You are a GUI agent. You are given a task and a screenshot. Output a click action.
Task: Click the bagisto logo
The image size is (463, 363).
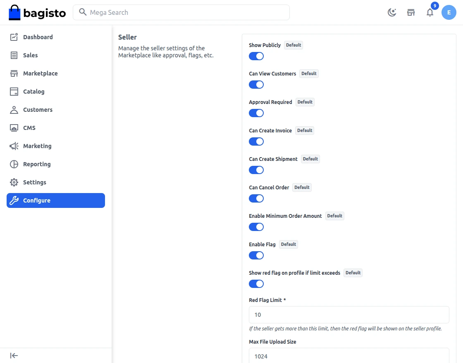(37, 13)
